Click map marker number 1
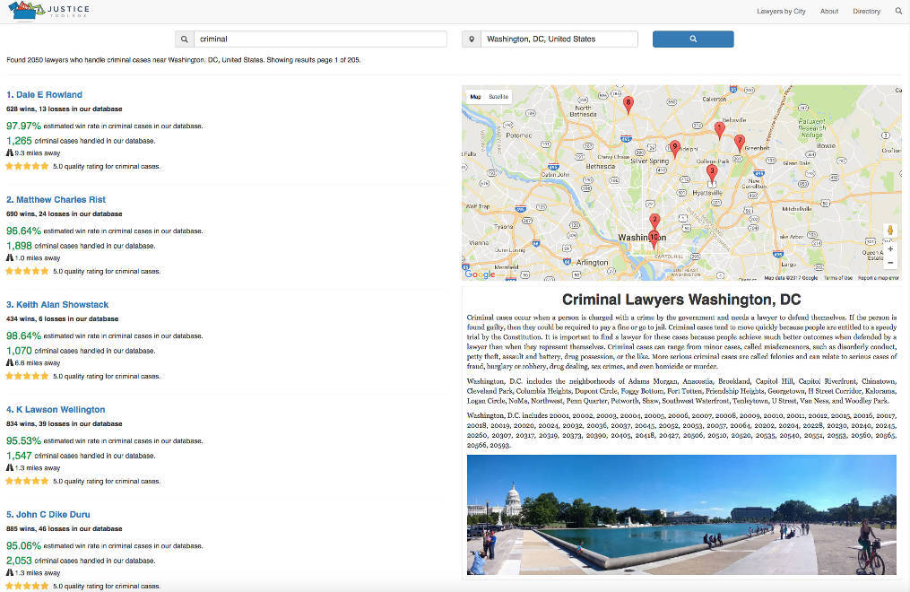Image resolution: width=910 pixels, height=592 pixels. (719, 130)
